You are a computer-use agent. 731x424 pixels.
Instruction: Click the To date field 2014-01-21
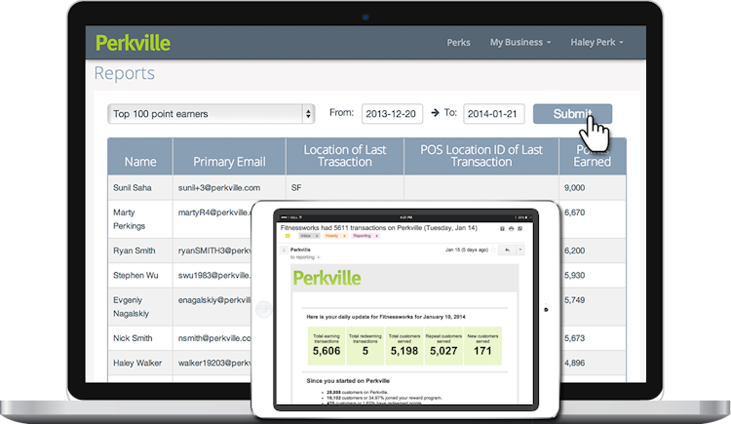click(494, 114)
